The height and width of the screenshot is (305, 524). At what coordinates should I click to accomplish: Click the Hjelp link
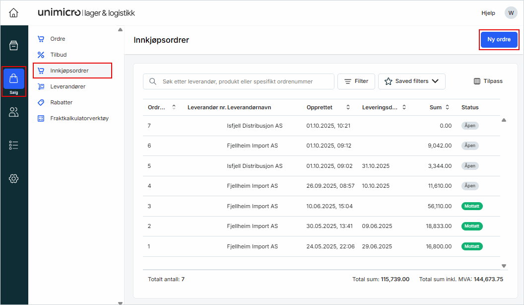(x=488, y=13)
